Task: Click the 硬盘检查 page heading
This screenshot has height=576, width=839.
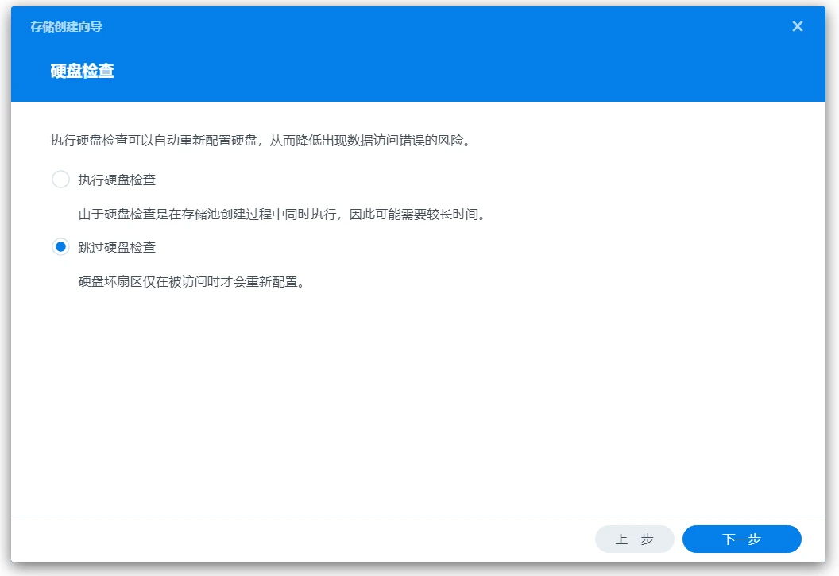Action: [83, 71]
